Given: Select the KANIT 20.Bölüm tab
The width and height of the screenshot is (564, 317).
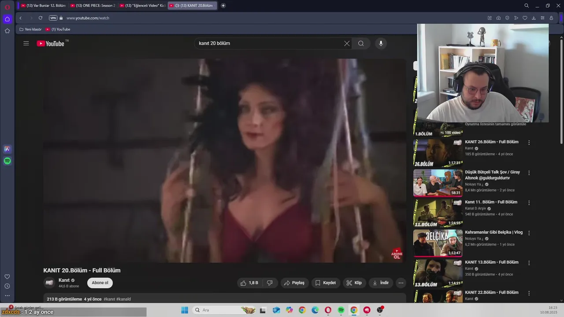Looking at the screenshot, I should click(192, 6).
